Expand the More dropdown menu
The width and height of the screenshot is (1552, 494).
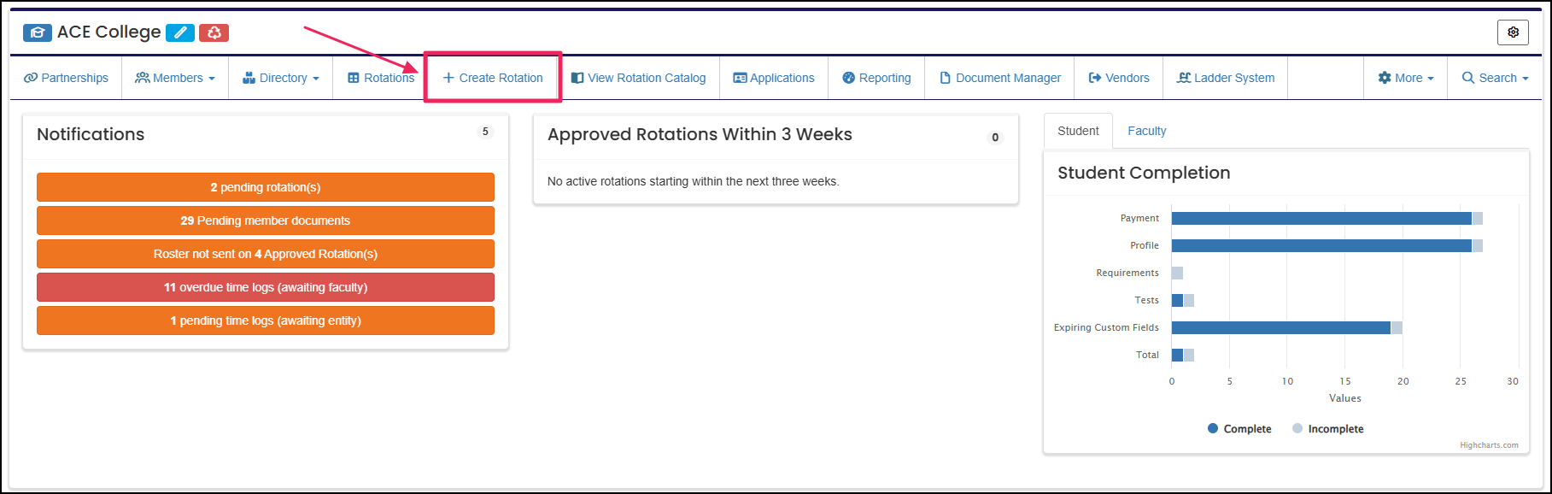pyautogui.click(x=1406, y=78)
